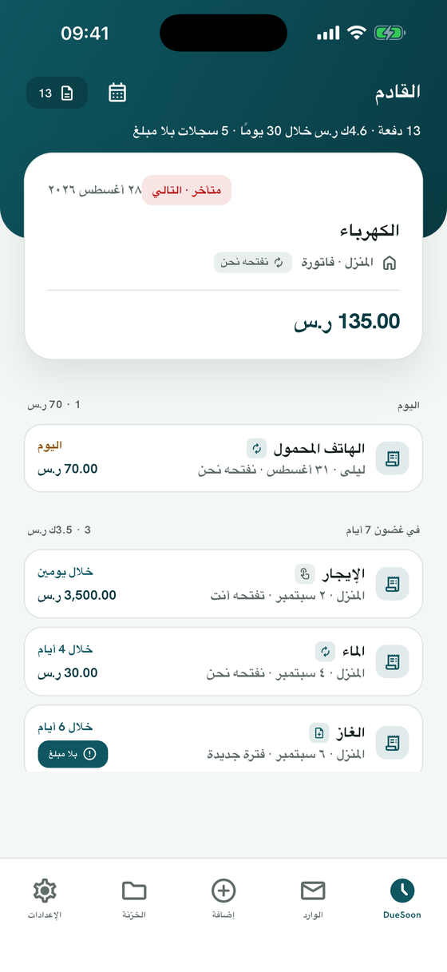Open the الإعدادات settings tab
The image size is (447, 972).
pos(45,900)
